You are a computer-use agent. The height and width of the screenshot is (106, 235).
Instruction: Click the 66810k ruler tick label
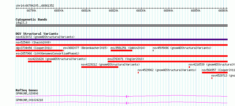coord(86,11)
